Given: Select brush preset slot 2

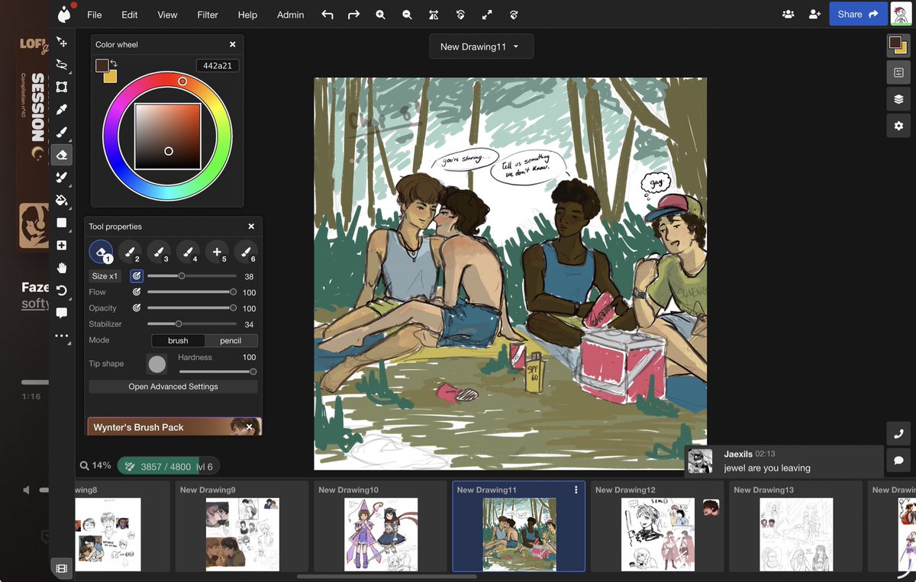Looking at the screenshot, I should tap(129, 252).
